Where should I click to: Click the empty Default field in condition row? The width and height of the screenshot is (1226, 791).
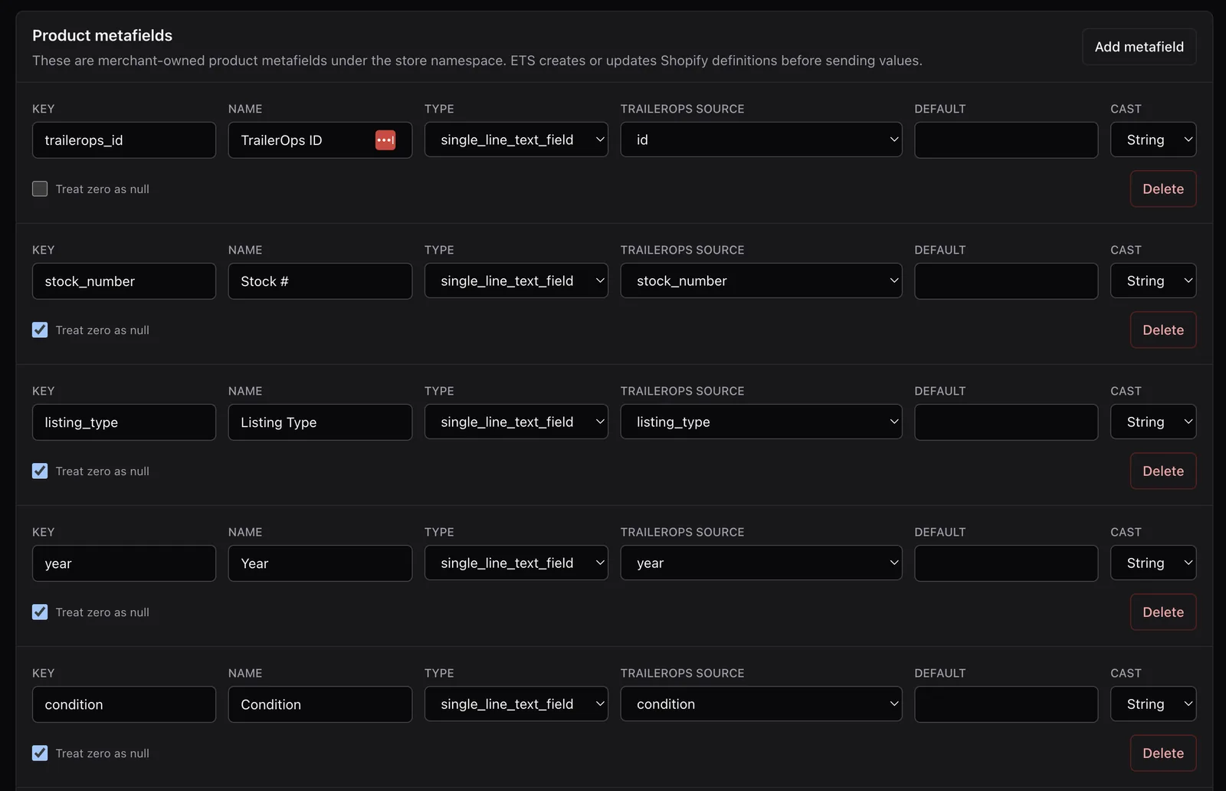tap(1006, 704)
